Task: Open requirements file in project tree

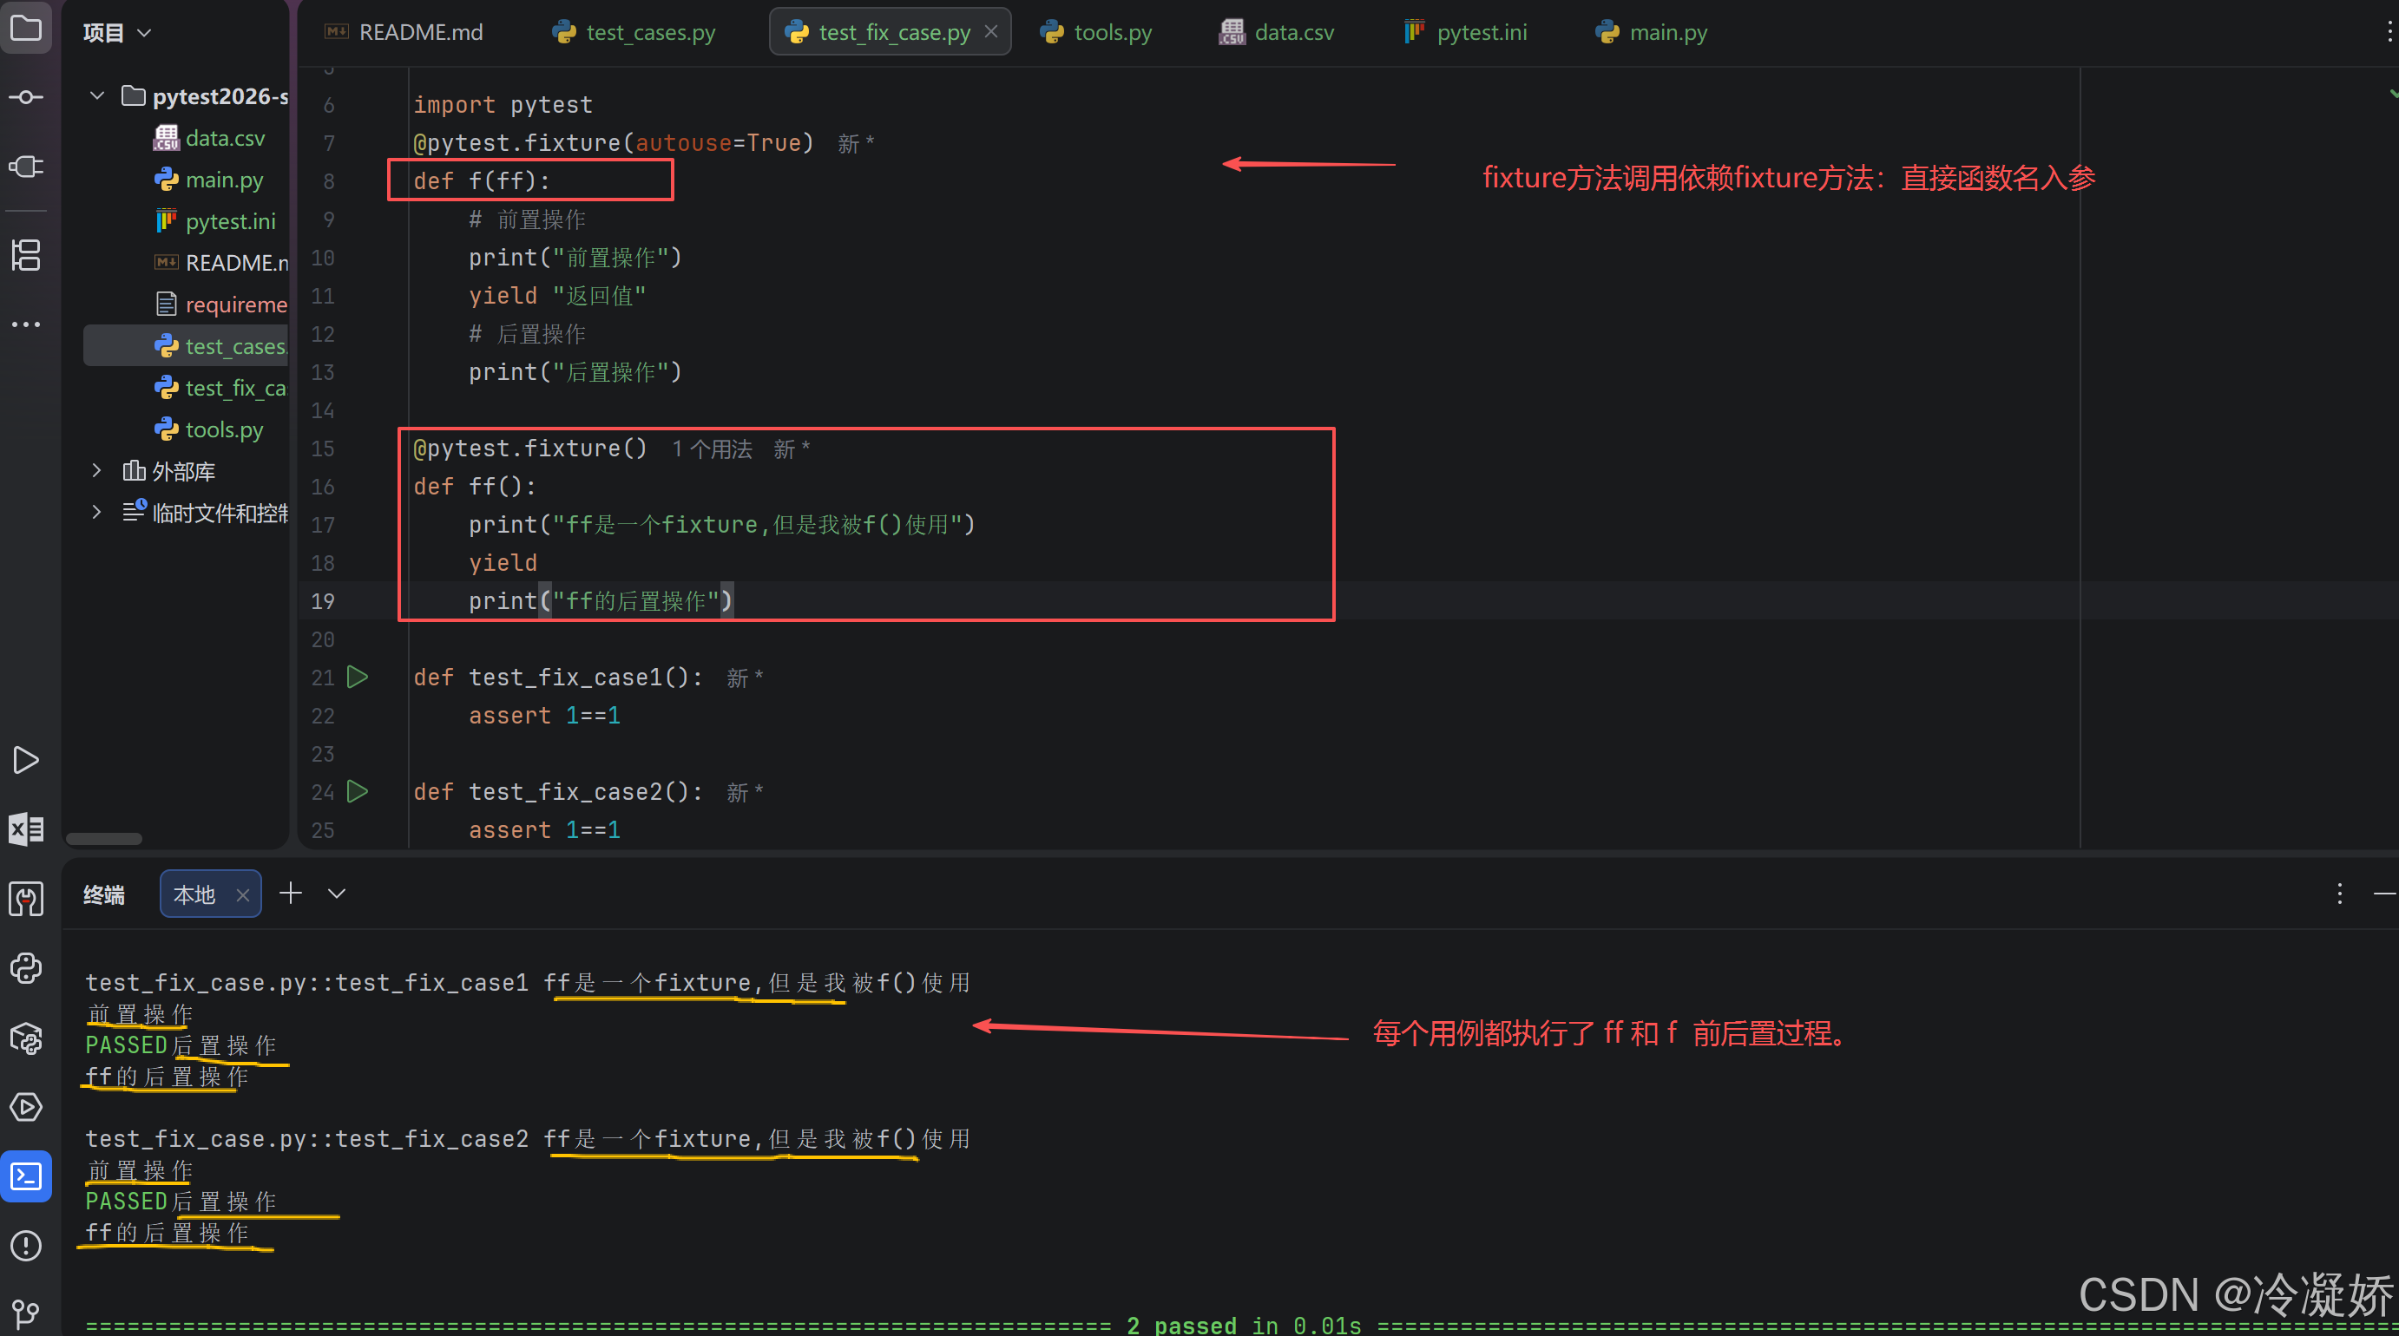Action: (221, 305)
